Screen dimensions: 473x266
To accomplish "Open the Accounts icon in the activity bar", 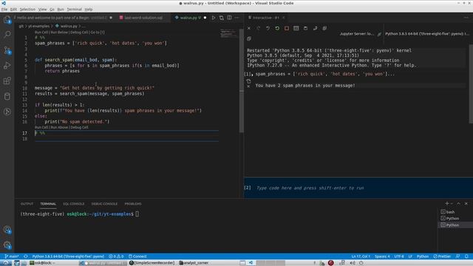I will (7, 230).
